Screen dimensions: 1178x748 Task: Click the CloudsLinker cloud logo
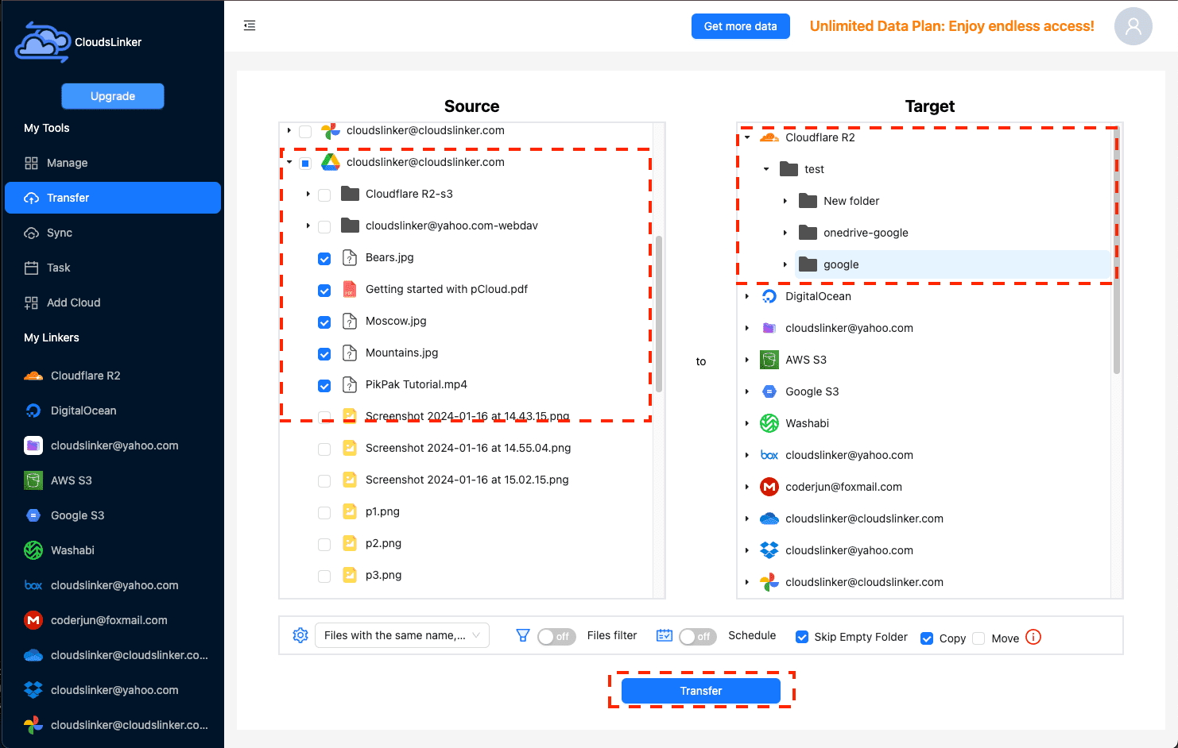43,42
